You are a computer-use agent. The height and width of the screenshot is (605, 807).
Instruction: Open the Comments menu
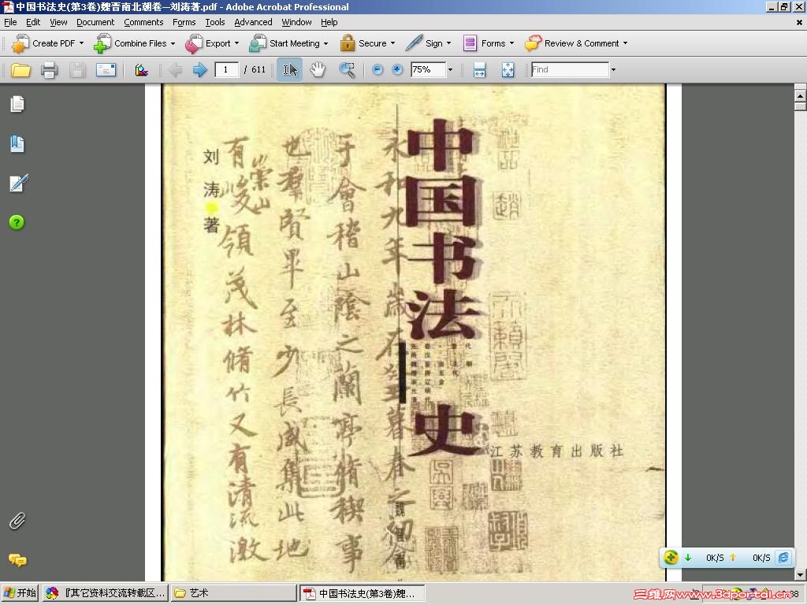[143, 22]
